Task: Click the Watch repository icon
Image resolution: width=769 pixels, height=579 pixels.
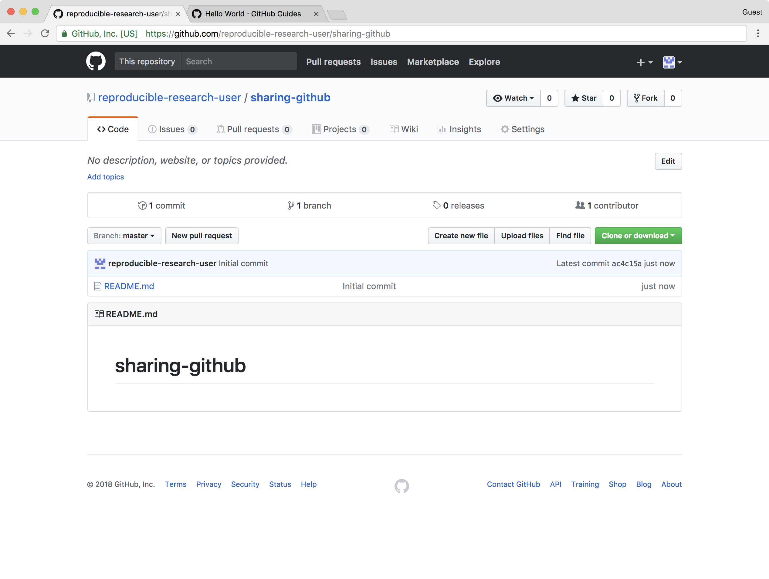Action: [x=513, y=98]
